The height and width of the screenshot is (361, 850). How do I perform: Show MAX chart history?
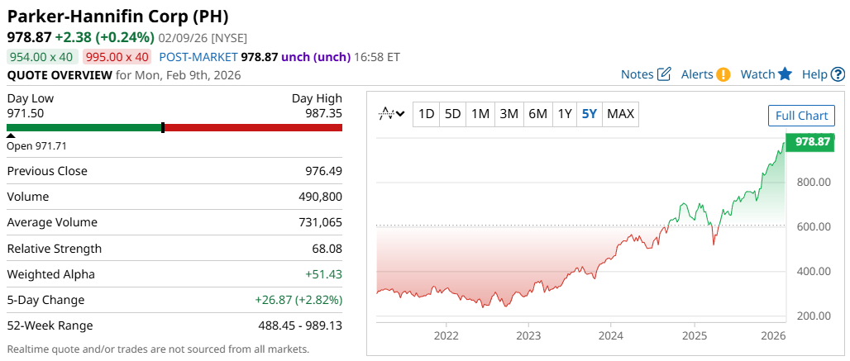click(620, 114)
